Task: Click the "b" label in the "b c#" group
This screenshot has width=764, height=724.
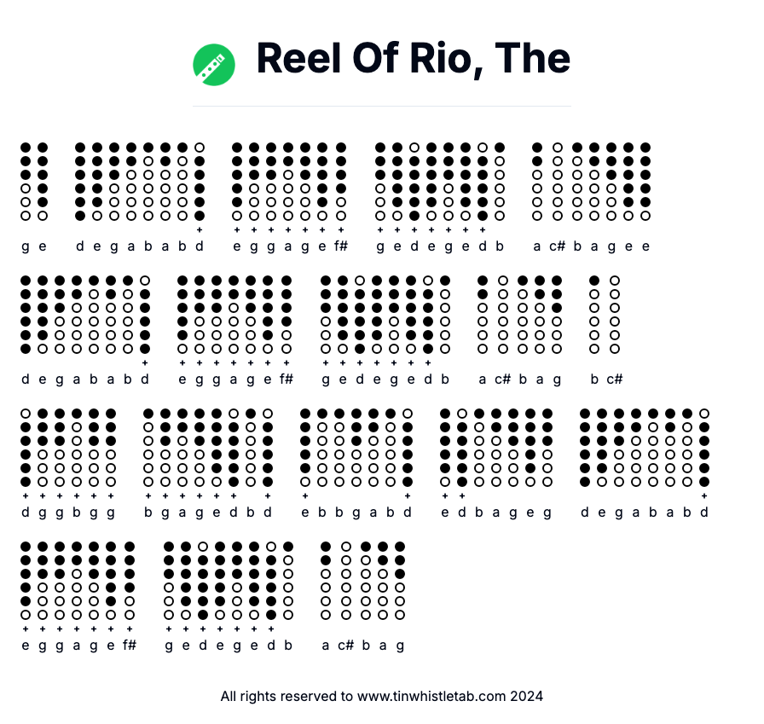Action: 594,379
